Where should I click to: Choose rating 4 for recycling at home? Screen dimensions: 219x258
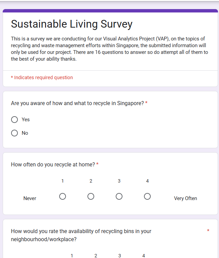point(147,196)
